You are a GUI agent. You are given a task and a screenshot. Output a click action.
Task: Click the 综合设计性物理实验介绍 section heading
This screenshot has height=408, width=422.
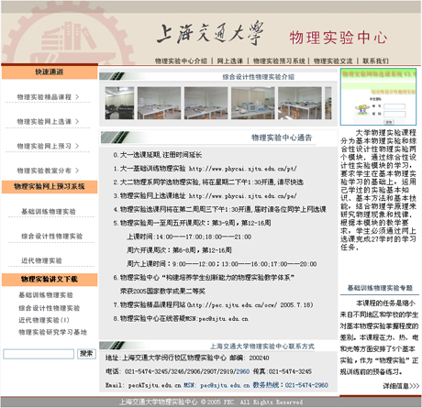pos(258,77)
